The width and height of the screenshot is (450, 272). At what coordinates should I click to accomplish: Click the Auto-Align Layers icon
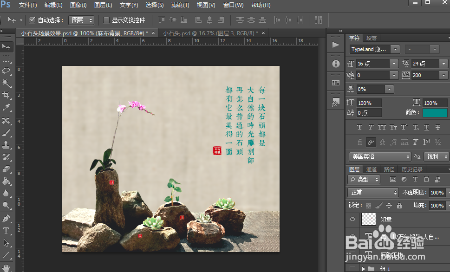pyautogui.click(x=318, y=20)
